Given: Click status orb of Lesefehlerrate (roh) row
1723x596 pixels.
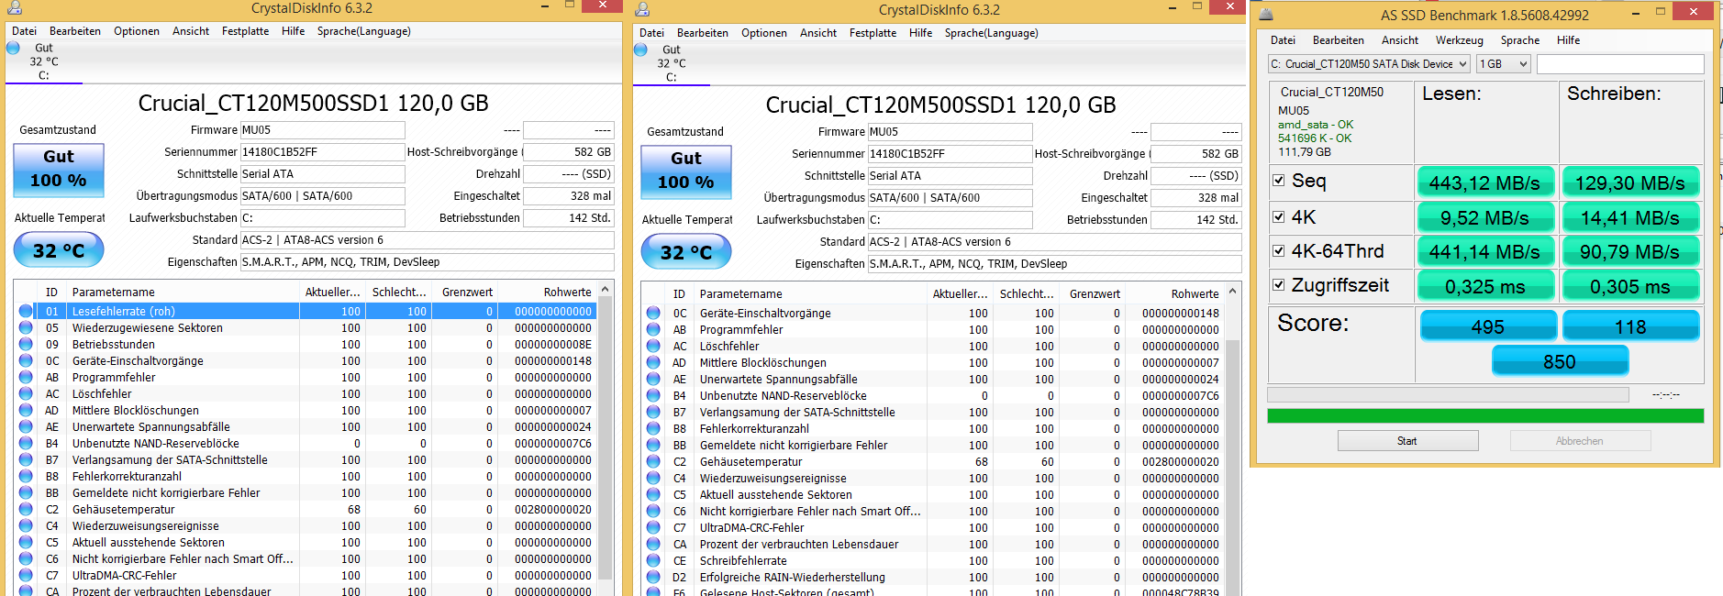Looking at the screenshot, I should click(x=26, y=311).
